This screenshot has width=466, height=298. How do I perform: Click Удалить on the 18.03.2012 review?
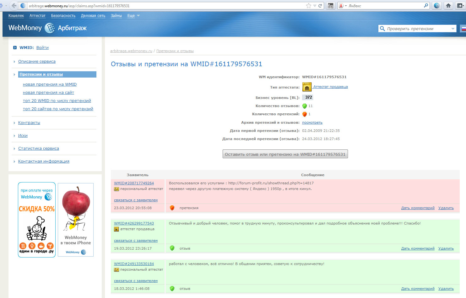coord(446,289)
